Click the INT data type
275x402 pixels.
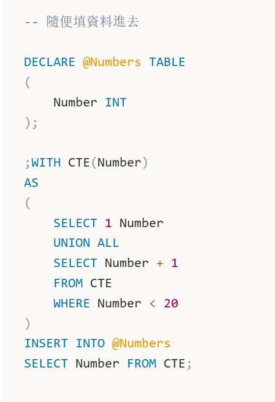[116, 102]
